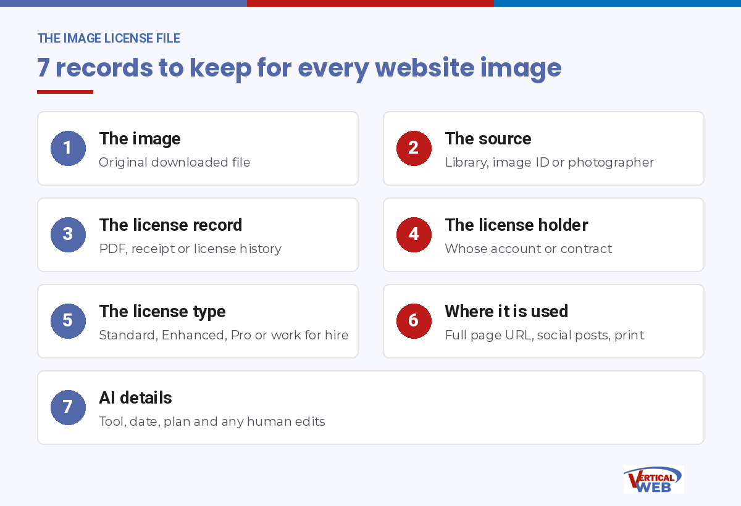Click 'Standard, Enhanced, Pro or work for hire'
Viewport: 741px width, 506px height.
click(x=224, y=335)
